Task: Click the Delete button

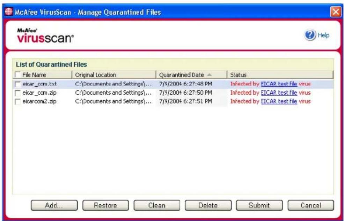Action: 208,205
